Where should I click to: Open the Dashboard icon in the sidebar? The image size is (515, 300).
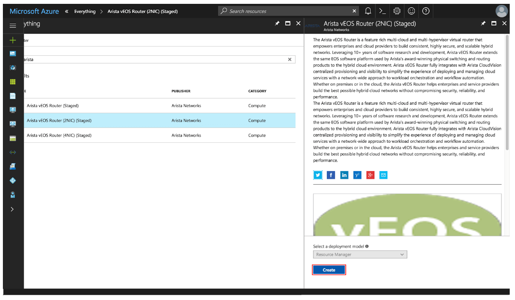click(13, 53)
